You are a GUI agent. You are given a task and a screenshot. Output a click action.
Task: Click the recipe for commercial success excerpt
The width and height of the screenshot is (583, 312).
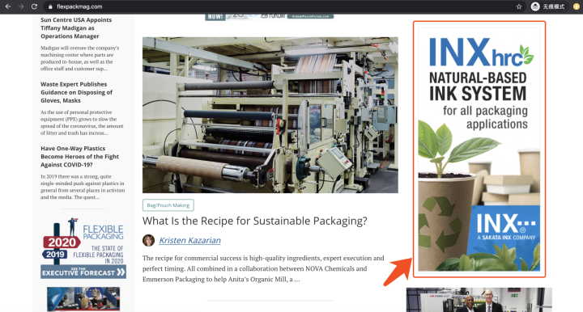(x=263, y=268)
